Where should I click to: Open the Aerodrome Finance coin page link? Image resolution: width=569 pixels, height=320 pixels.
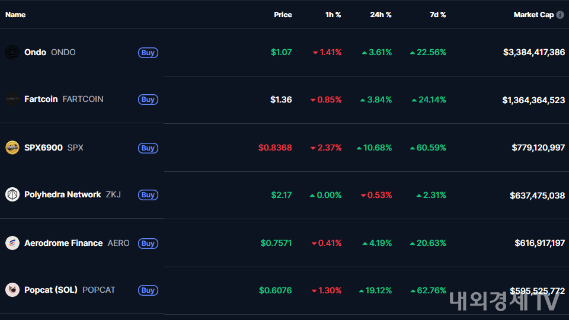click(x=63, y=243)
